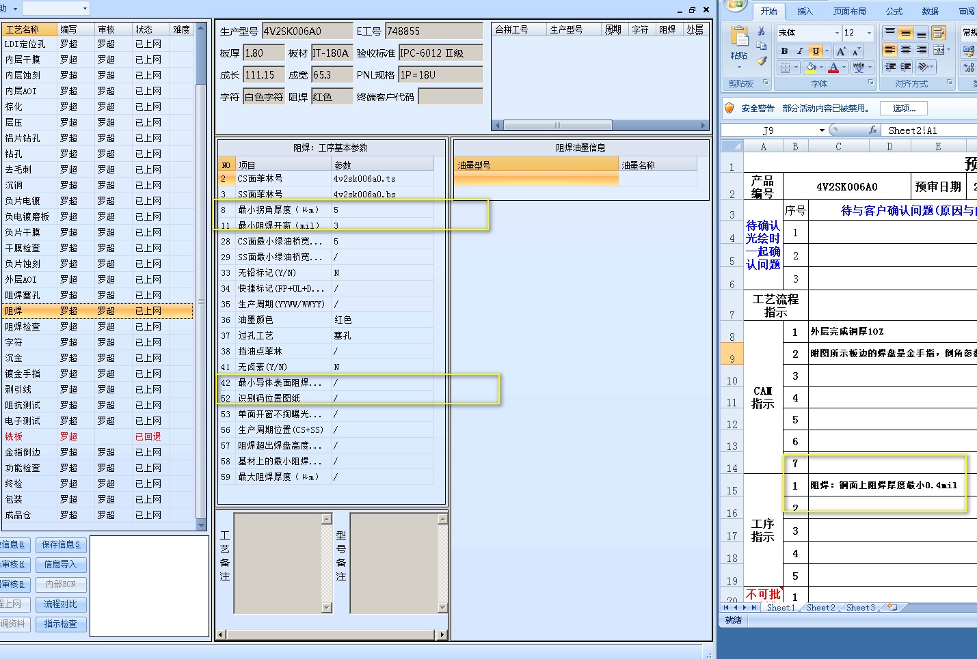Click the Paste clipboard icon in Excel
Viewport: 977px width, 659px height.
pos(738,37)
